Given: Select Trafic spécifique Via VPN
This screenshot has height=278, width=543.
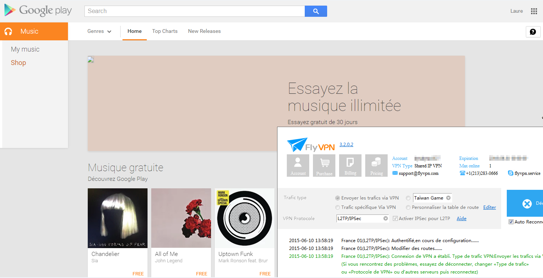Looking at the screenshot, I should point(338,207).
